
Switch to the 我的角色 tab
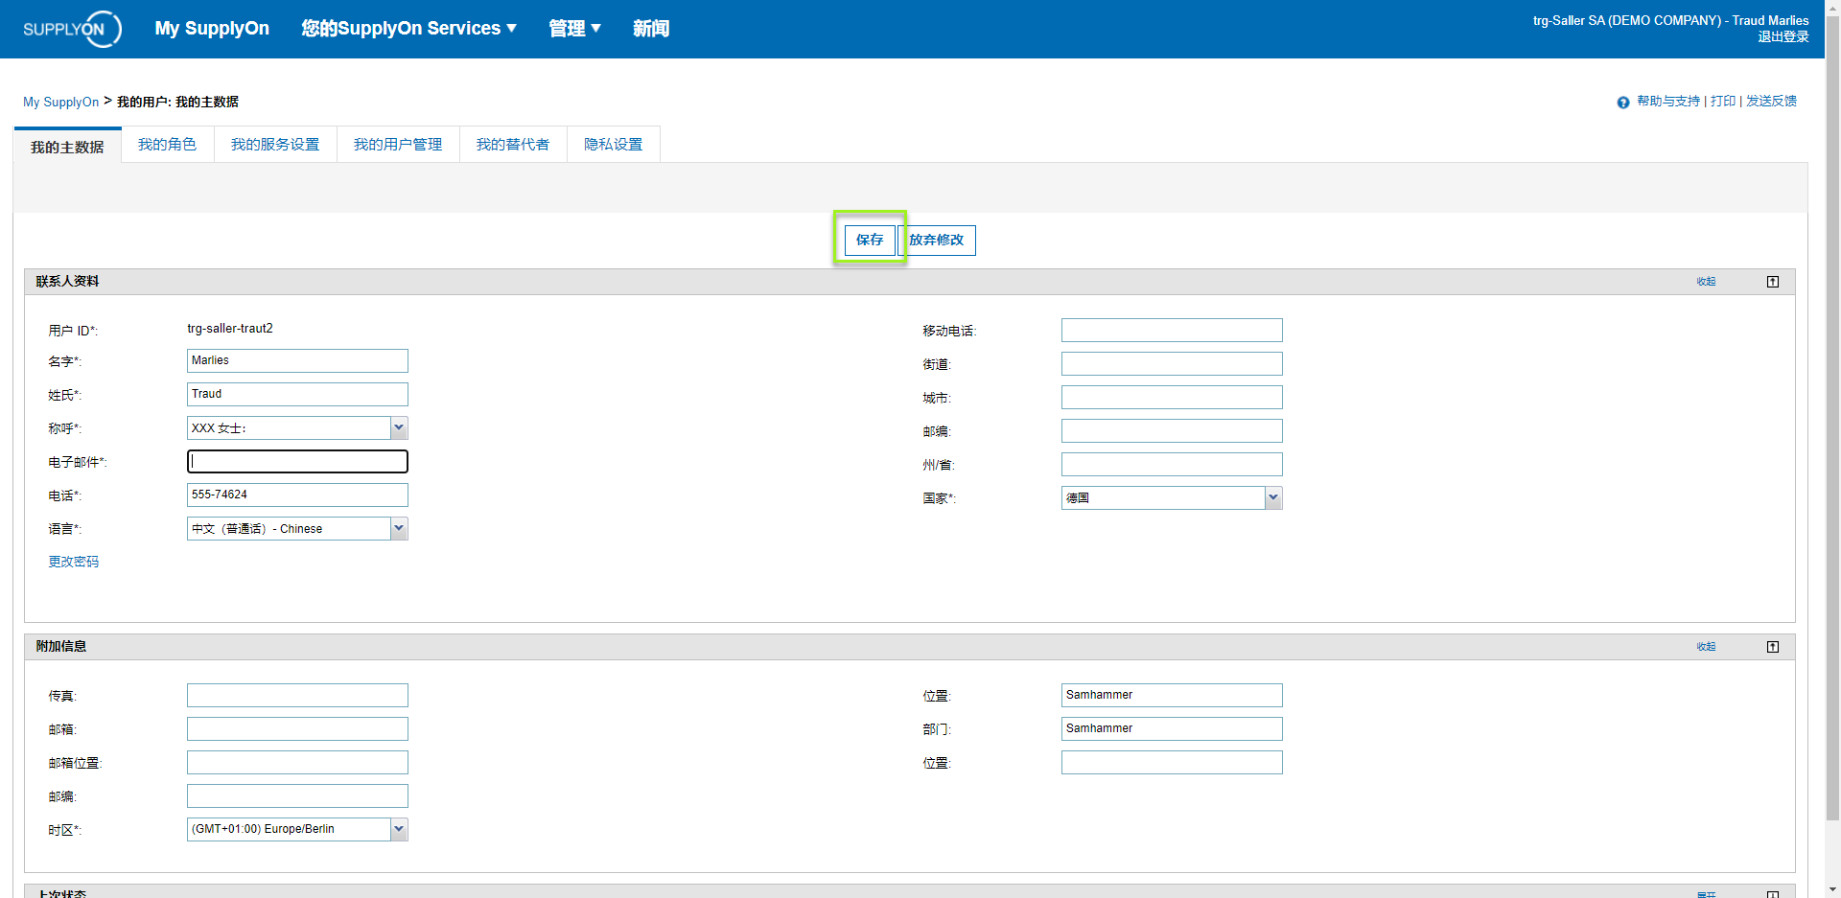[x=167, y=145]
